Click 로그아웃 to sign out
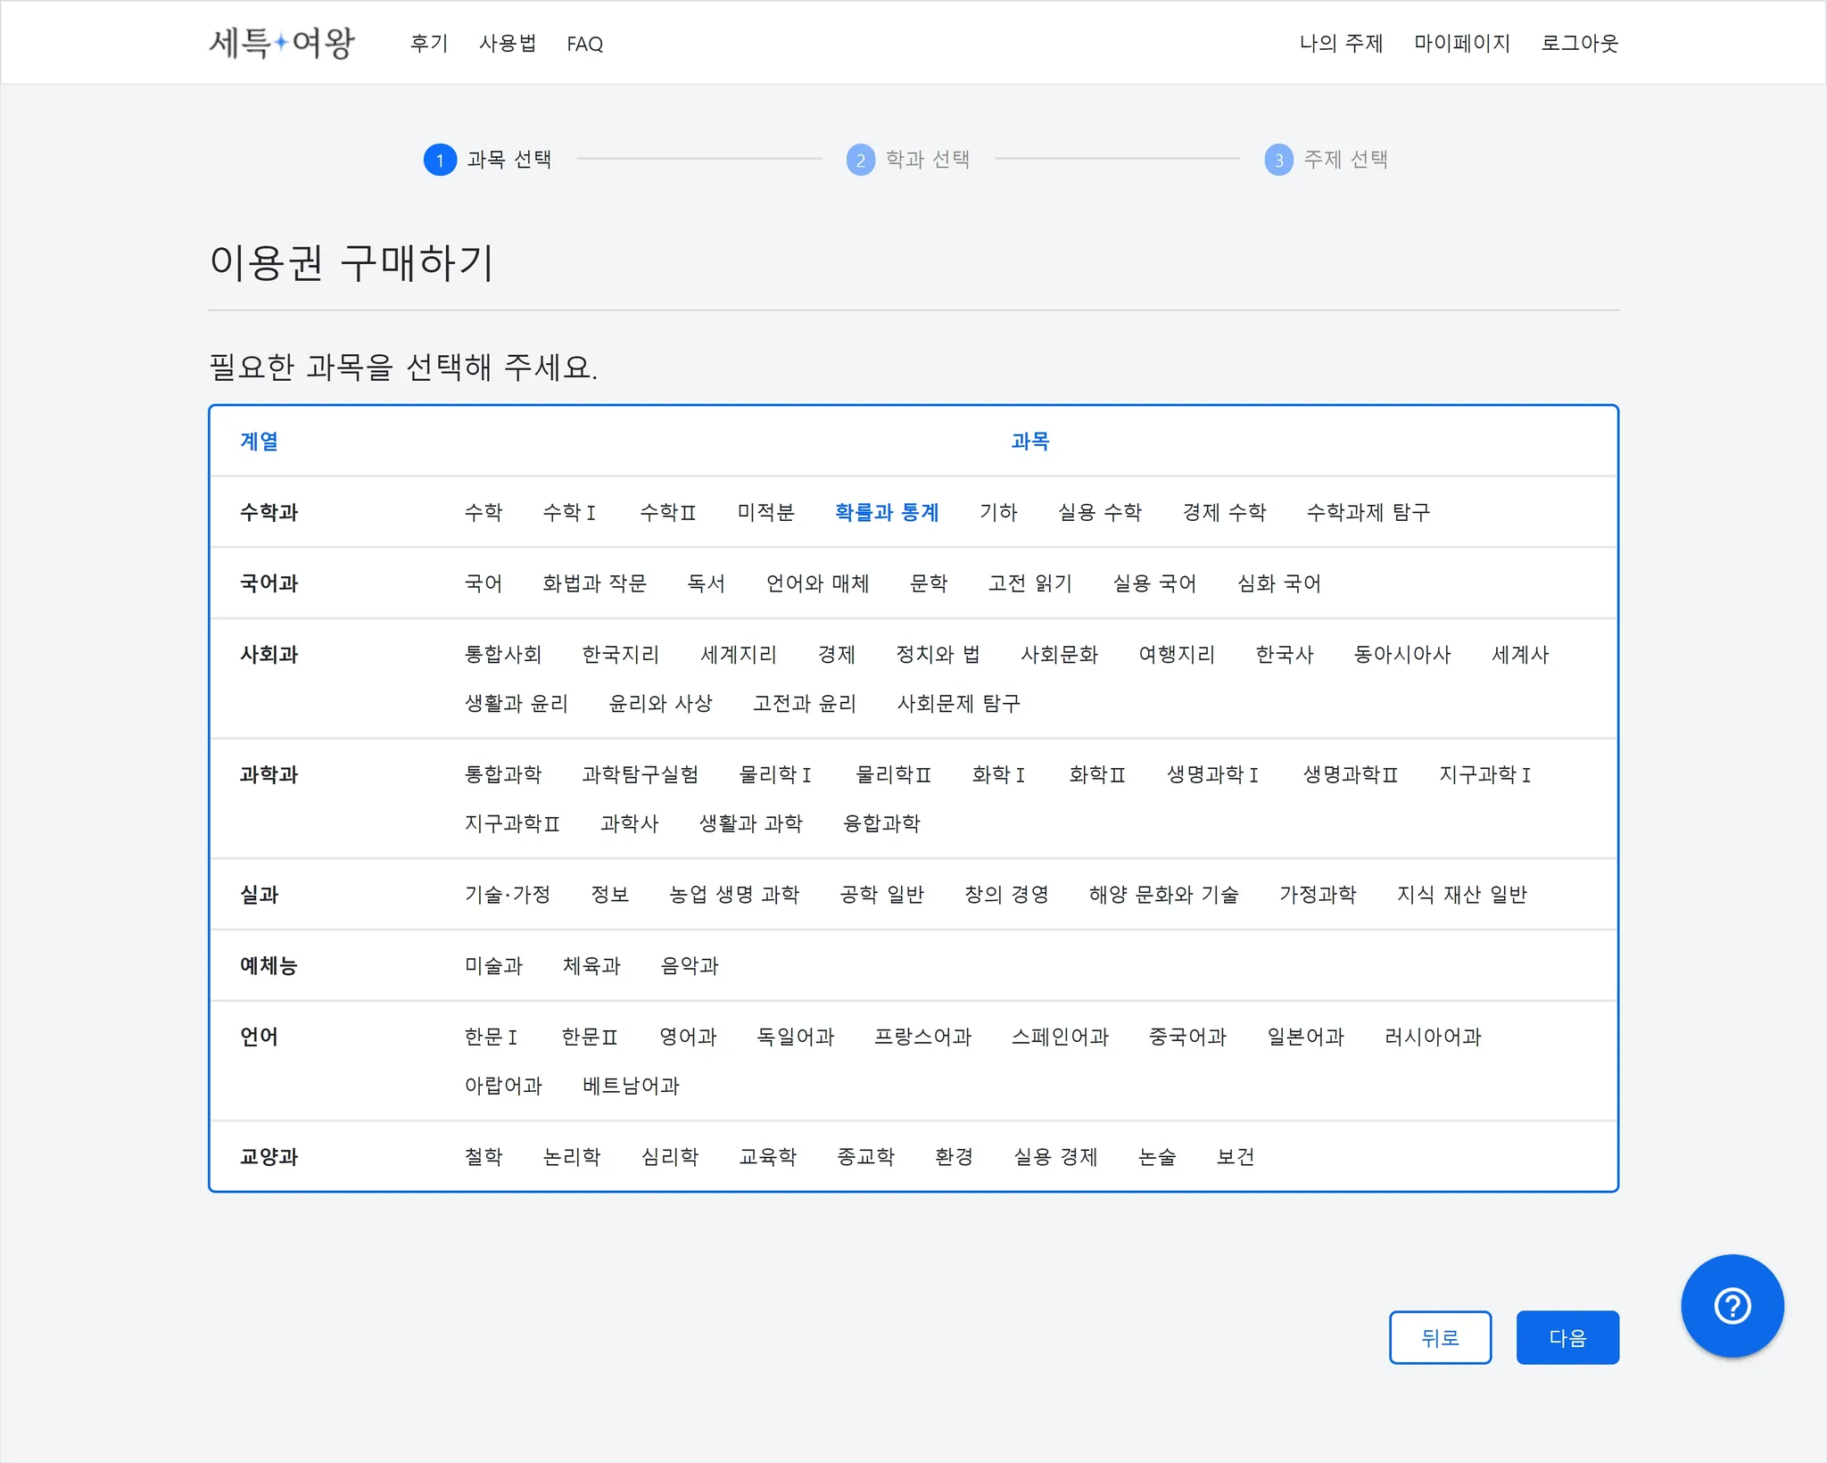The image size is (1827, 1463). pos(1579,44)
